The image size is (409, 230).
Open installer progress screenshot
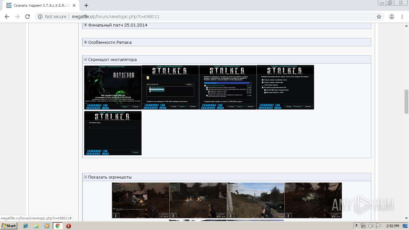click(113, 133)
